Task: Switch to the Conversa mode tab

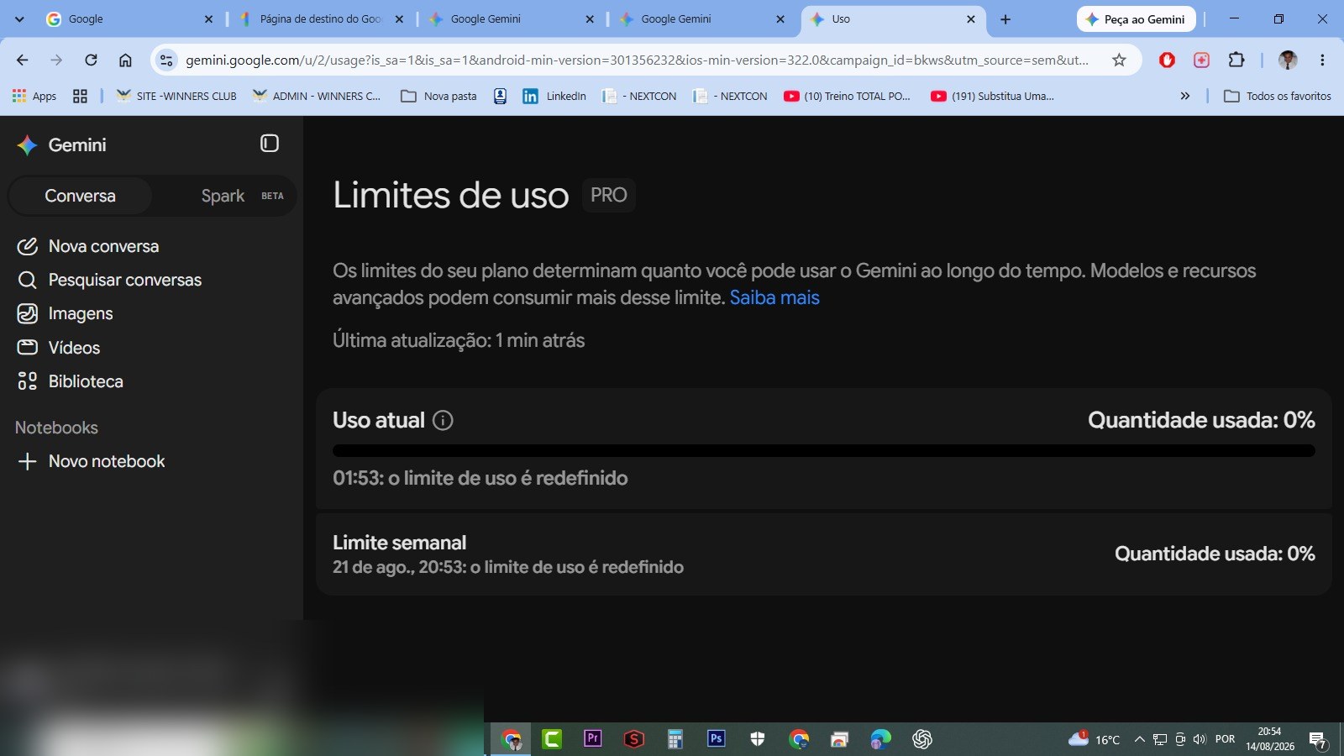Action: 80,196
